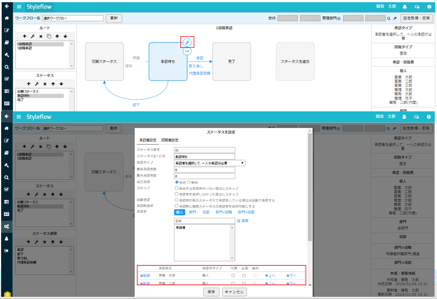Screen dimensions: 437x299
Task: Click the 名前 search field in dialog
Action: (x=204, y=220)
